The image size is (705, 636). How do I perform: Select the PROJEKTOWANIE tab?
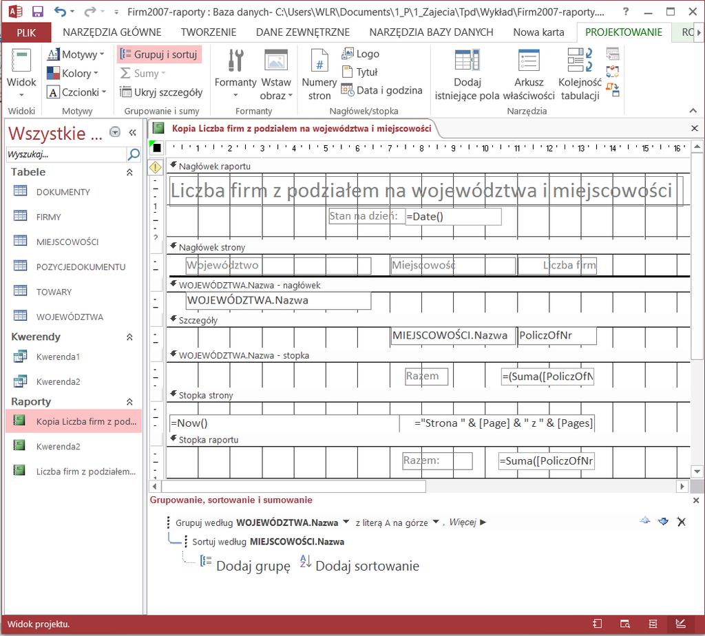pyautogui.click(x=624, y=32)
